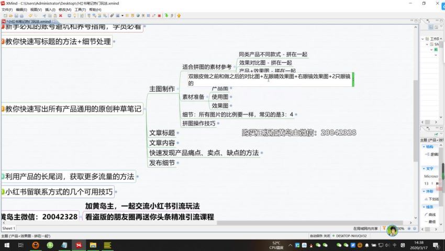Select the 教你快速写标题的方法+细节处理 topic

(58, 42)
